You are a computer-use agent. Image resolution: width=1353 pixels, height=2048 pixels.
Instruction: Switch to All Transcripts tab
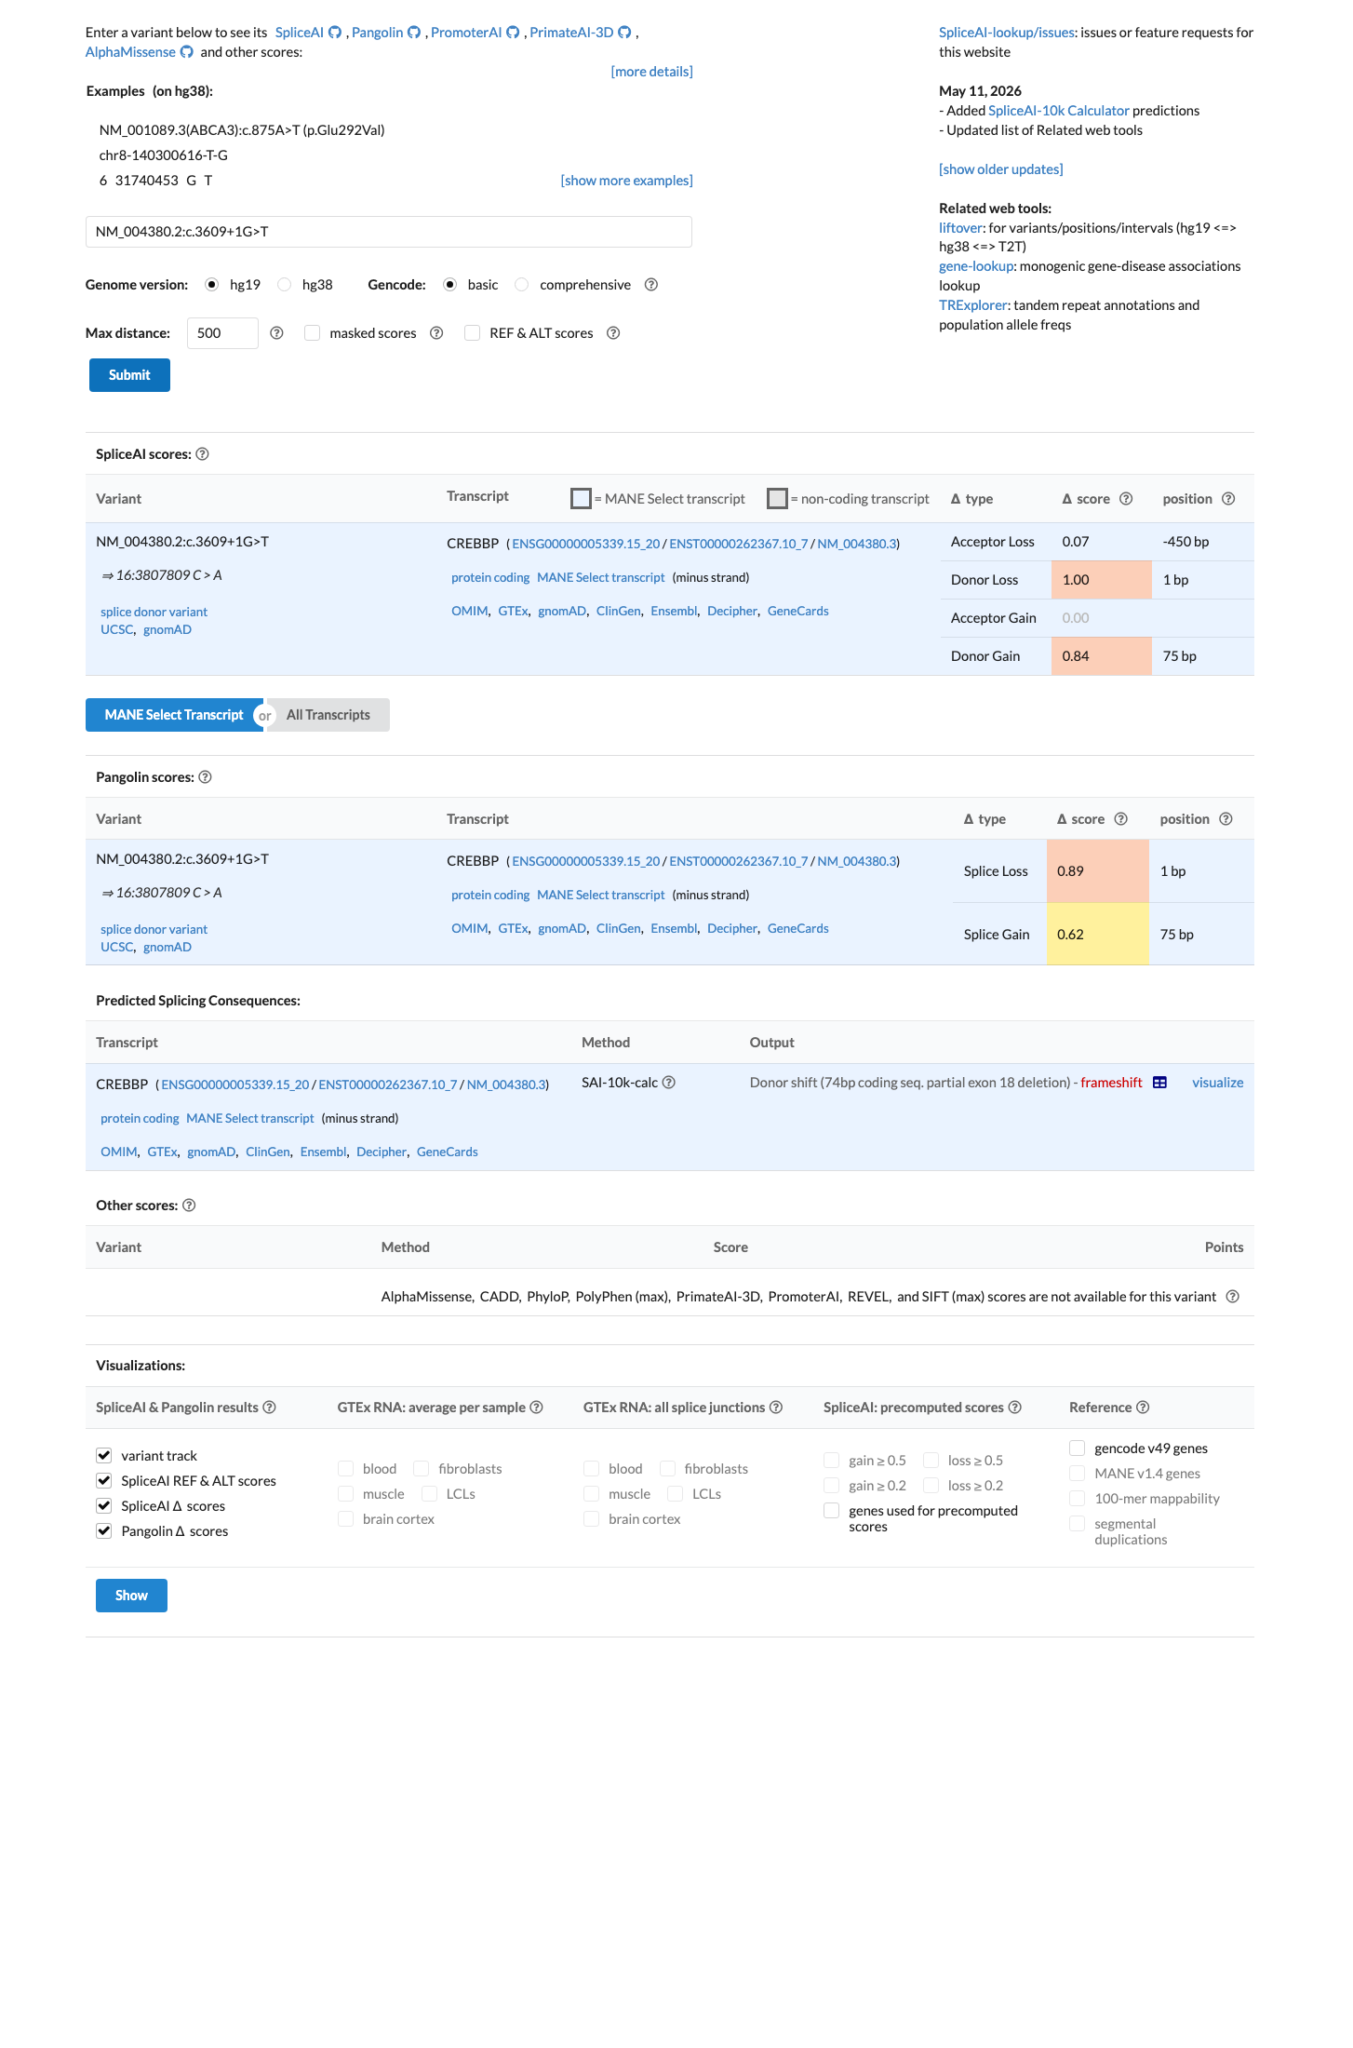click(328, 715)
